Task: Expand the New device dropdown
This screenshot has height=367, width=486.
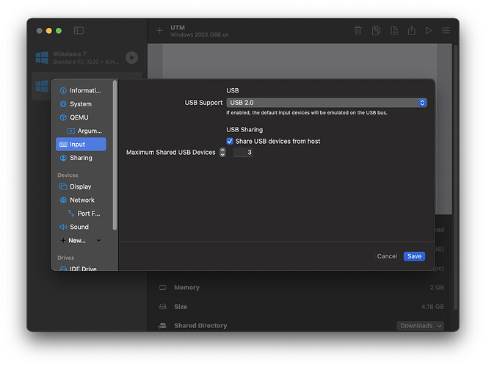Action: pyautogui.click(x=81, y=240)
